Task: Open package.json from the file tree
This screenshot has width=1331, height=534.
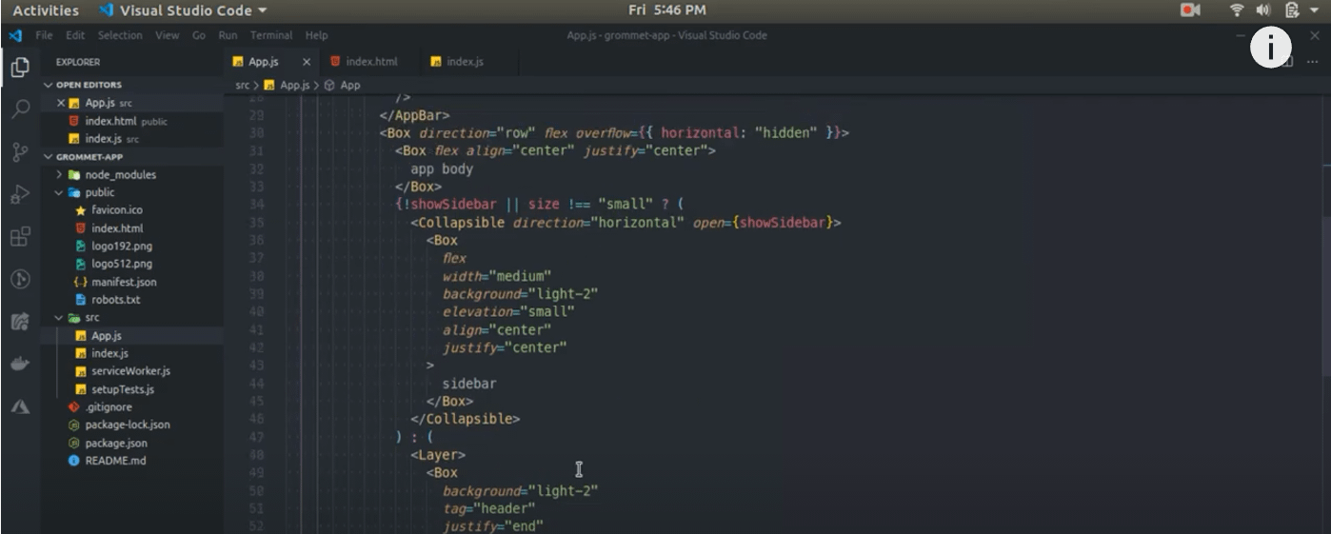Action: tap(115, 443)
